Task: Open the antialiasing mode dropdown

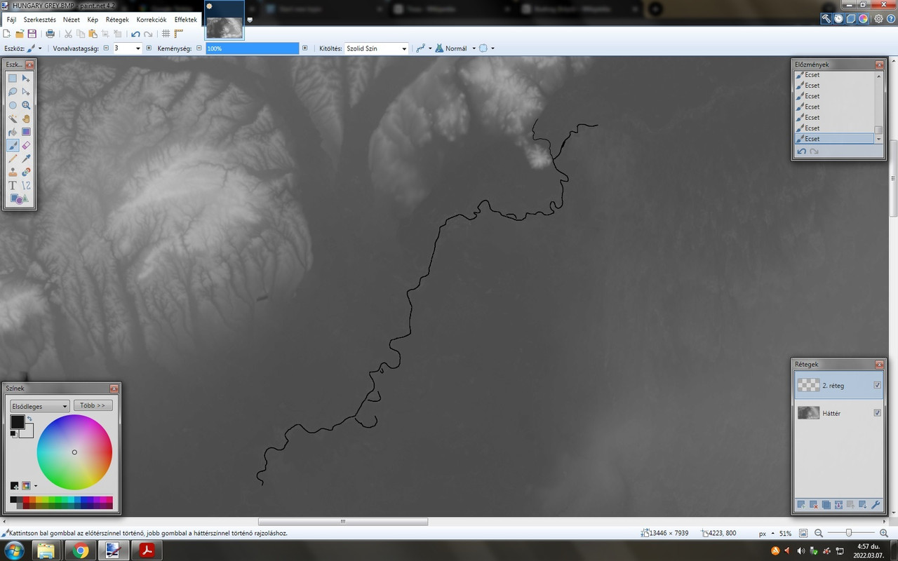Action: tap(423, 48)
